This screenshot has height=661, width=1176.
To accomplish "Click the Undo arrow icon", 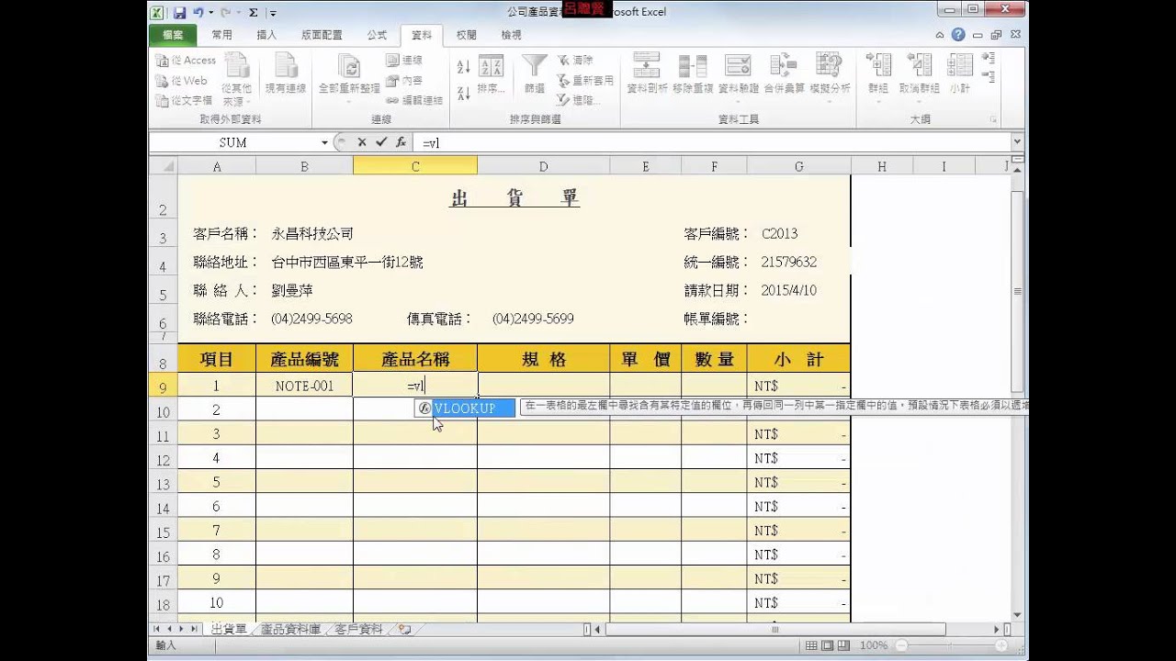I will 198,13.
